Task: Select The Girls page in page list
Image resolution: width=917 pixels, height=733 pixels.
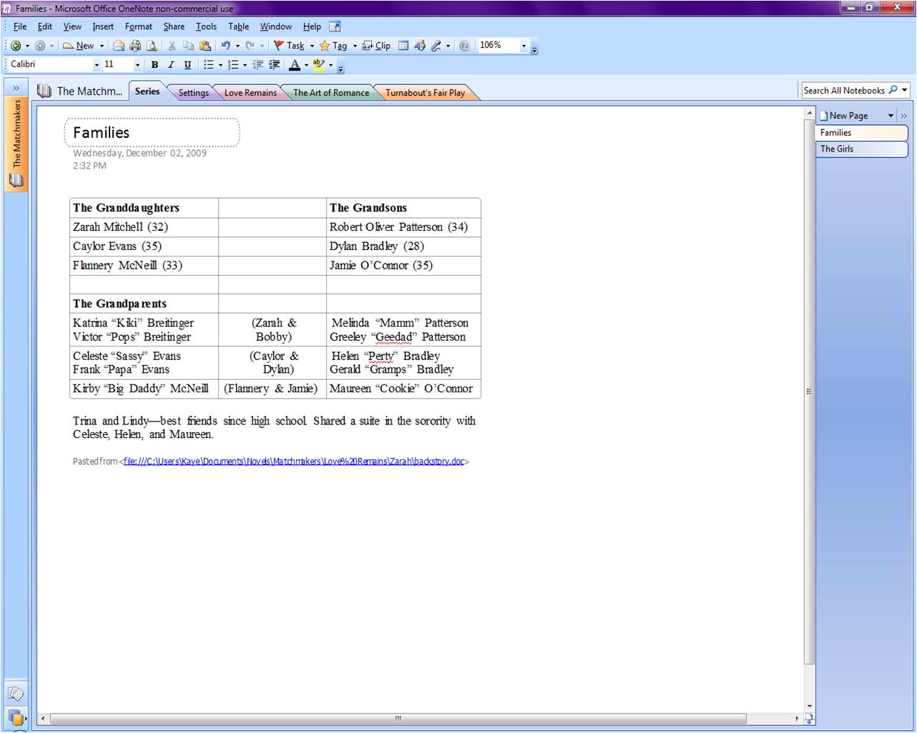Action: (x=837, y=149)
